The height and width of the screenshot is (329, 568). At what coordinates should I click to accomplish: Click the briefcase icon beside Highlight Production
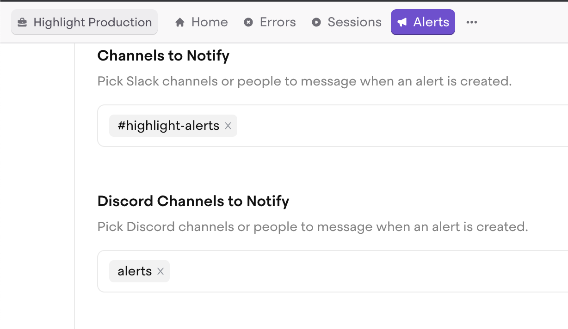[22, 22]
